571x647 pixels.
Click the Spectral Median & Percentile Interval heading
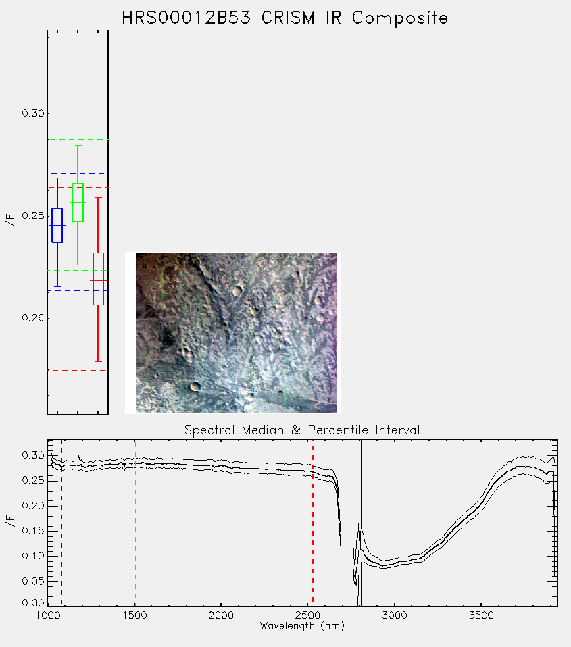[x=302, y=430]
